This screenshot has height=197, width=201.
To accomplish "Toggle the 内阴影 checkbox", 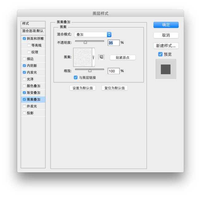I will click(24, 66).
